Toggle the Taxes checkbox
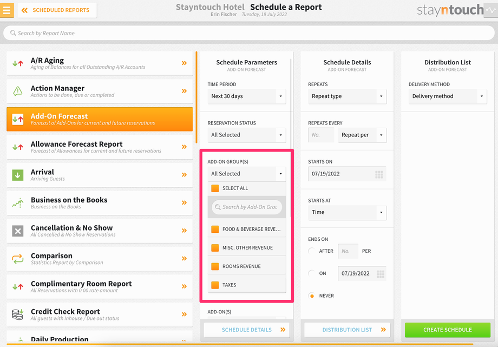Viewport: 498px width, 347px height. coord(215,285)
